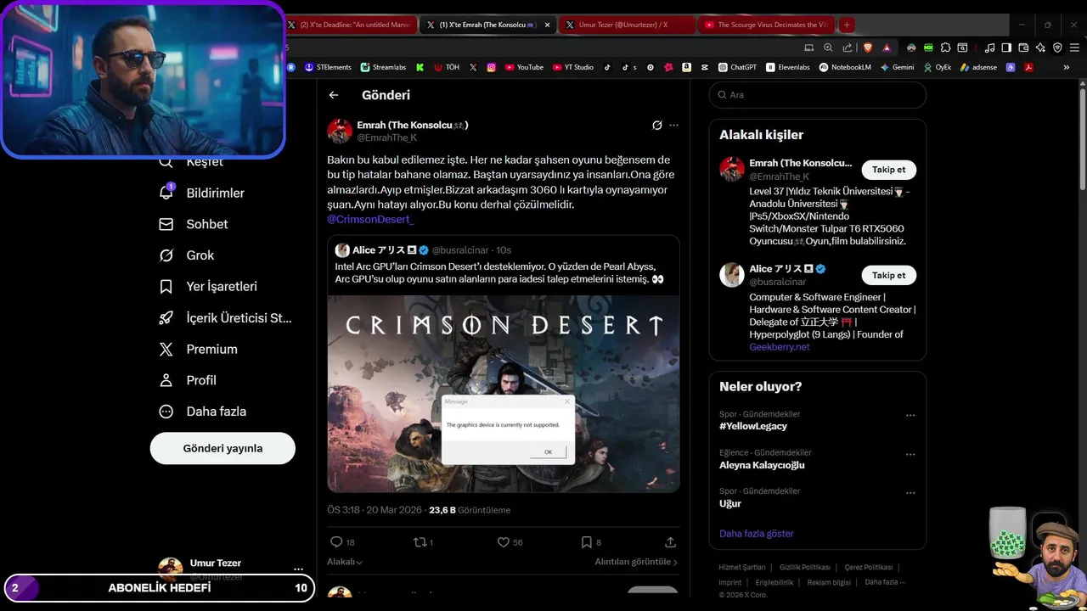
Task: Open @CrimsonDesert_ mention link
Action: click(370, 219)
